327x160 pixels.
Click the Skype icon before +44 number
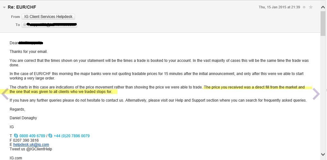[x=50, y=136]
